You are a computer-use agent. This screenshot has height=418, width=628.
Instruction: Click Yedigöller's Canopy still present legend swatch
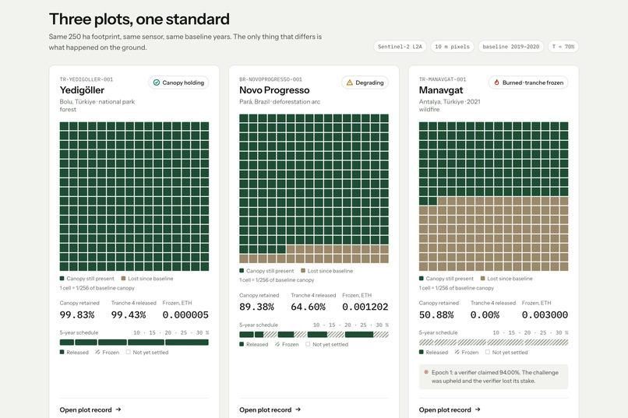coord(62,279)
